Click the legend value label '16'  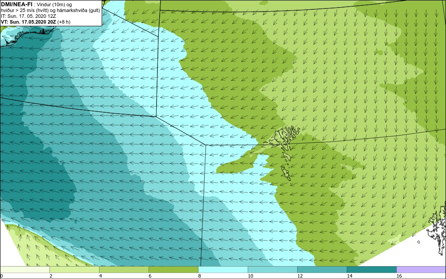click(399, 276)
